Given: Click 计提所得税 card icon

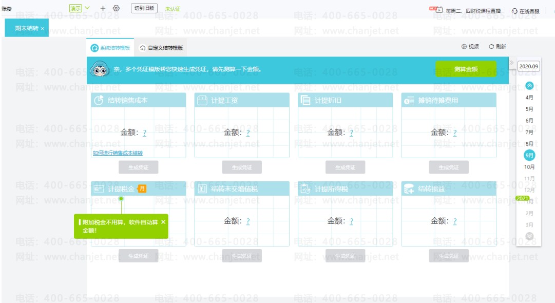Looking at the screenshot, I should pyautogui.click(x=305, y=189).
